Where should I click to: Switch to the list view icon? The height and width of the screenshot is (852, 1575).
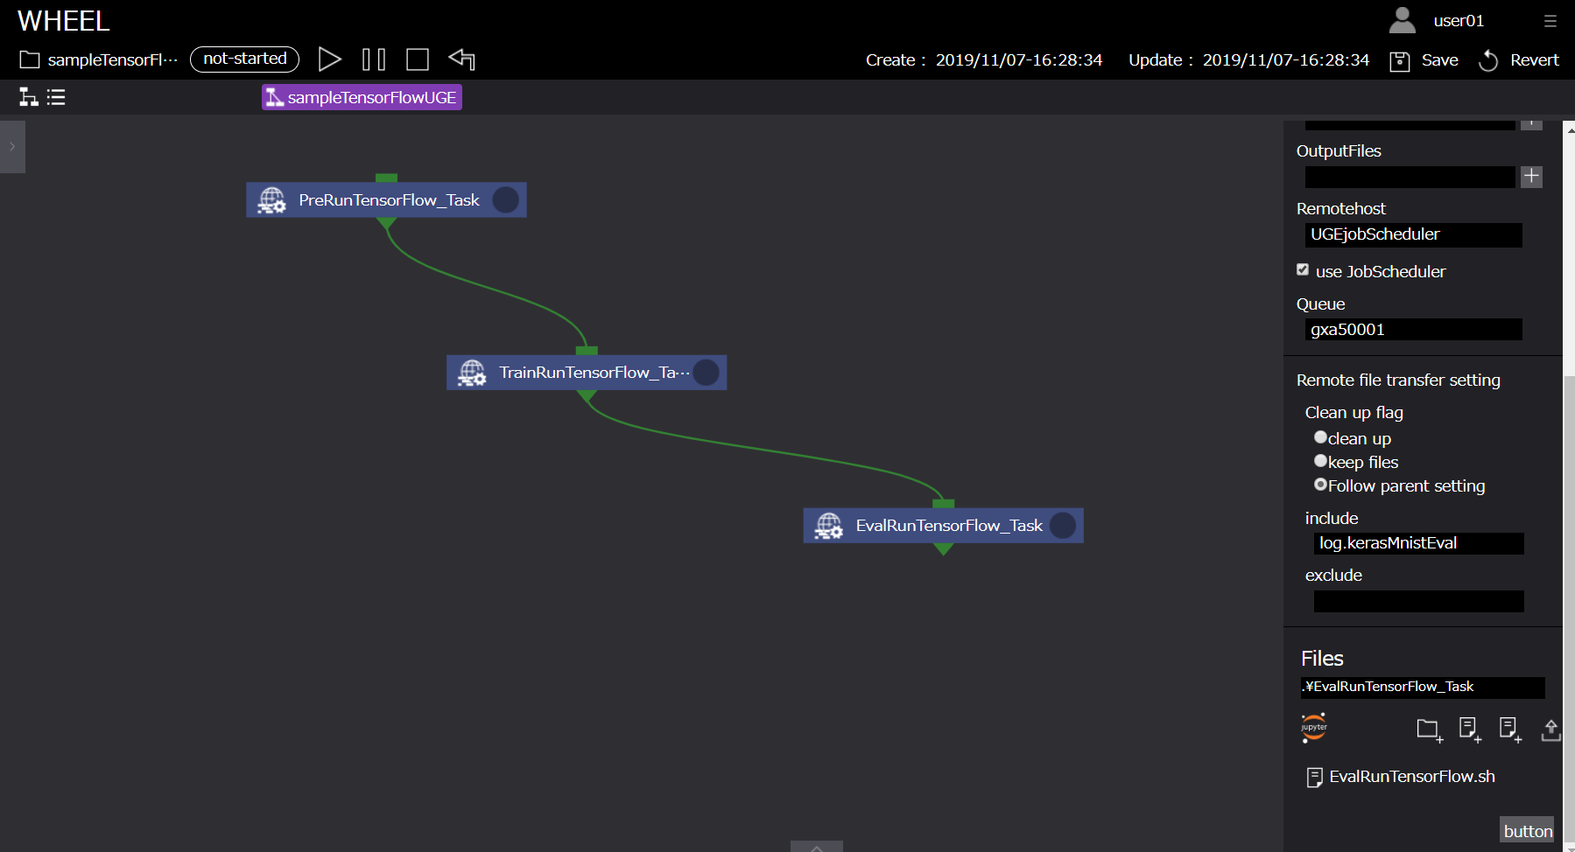click(56, 97)
